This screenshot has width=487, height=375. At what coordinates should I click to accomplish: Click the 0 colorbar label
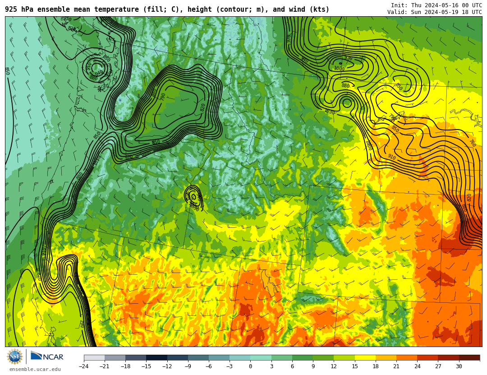pyautogui.click(x=251, y=366)
